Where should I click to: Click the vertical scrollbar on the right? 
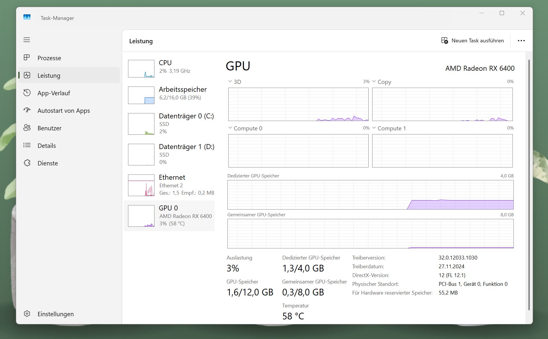point(529,184)
